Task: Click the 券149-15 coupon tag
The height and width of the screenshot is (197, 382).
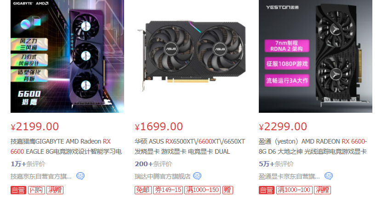Action: click(168, 190)
